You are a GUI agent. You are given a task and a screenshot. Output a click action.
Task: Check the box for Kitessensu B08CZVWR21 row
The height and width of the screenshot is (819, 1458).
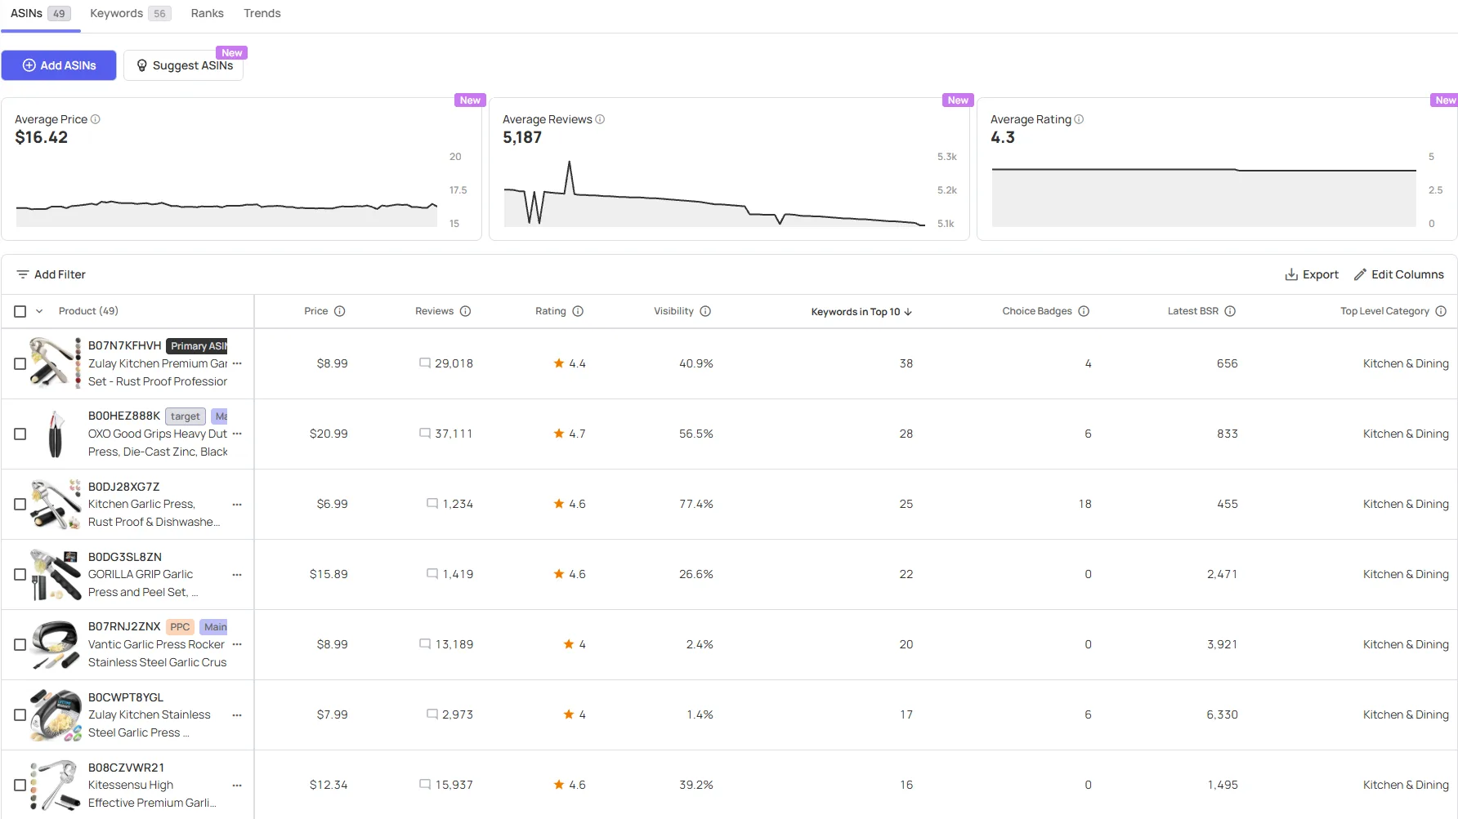pyautogui.click(x=20, y=785)
